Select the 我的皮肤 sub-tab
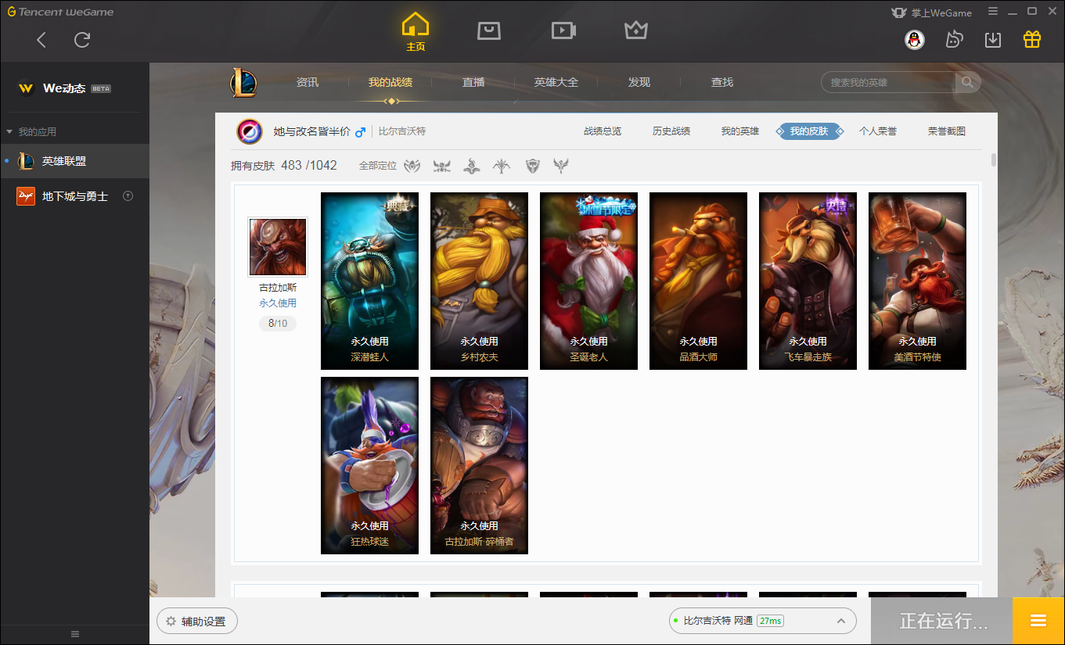Viewport: 1065px width, 645px height. [809, 131]
